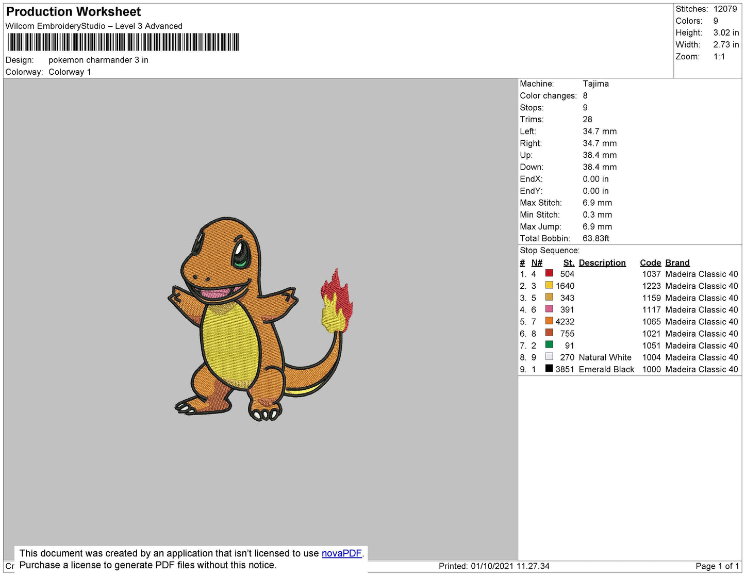745x576 pixels.
Task: Click the Stitches value 12079
Action: pos(725,9)
